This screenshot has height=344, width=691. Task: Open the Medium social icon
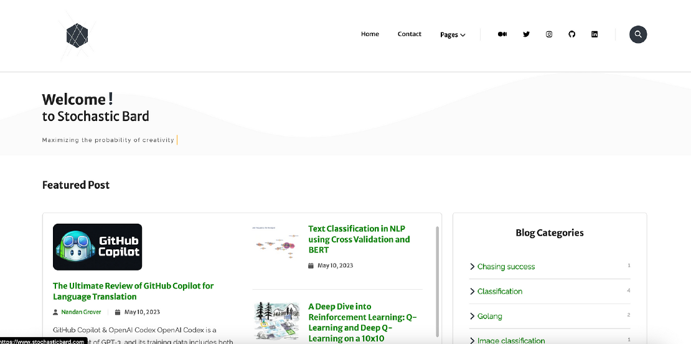click(x=502, y=34)
